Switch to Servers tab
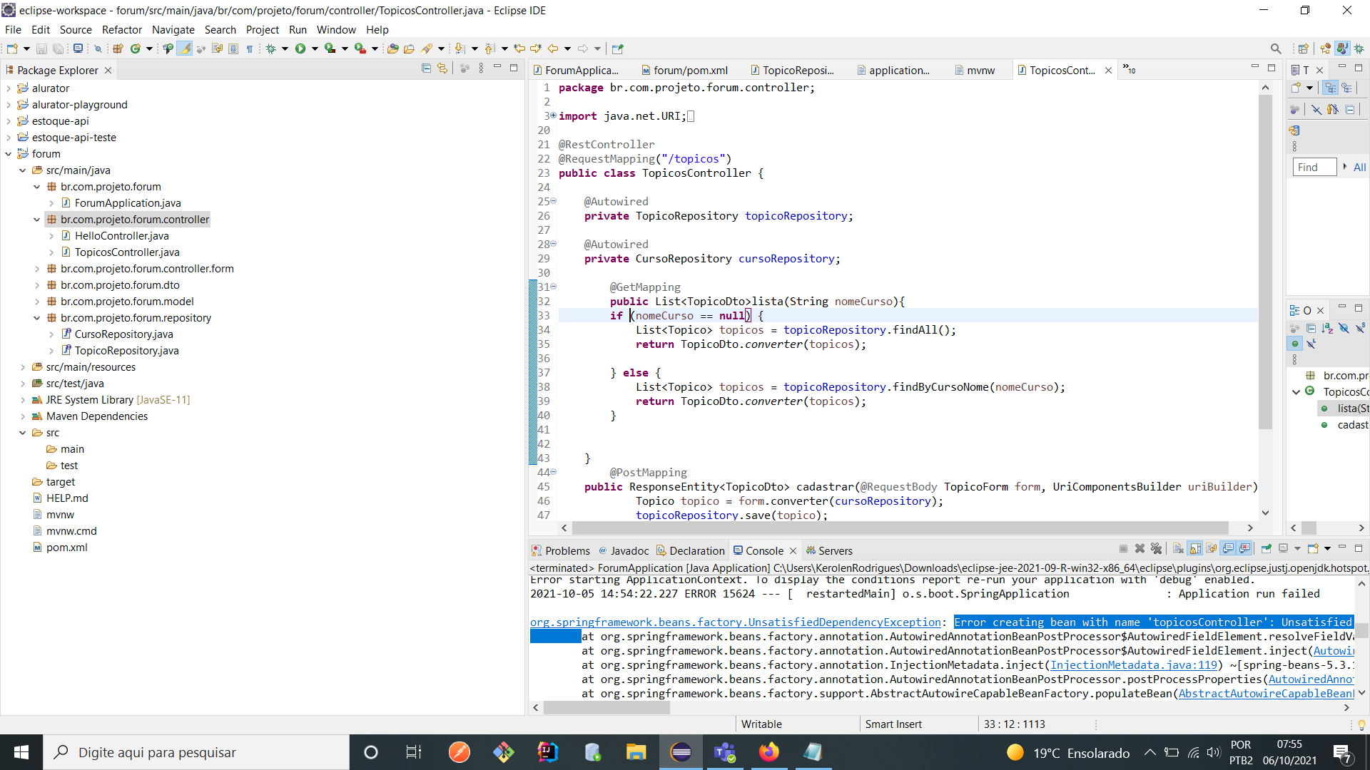Screen dimensions: 1370x770 pos(829,550)
